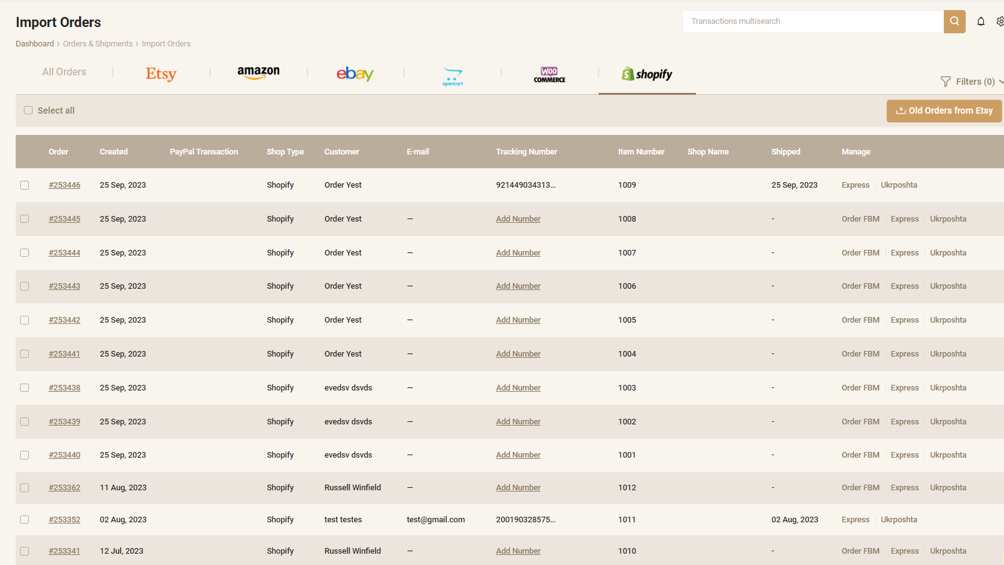Select the Shopify tab
The height and width of the screenshot is (565, 1004).
(x=647, y=74)
